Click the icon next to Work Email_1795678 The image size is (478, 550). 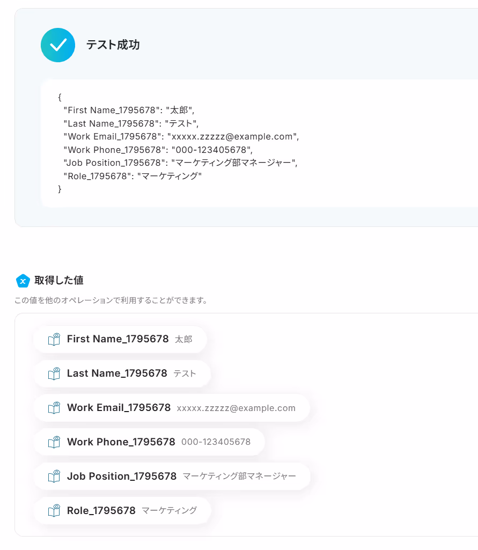click(x=54, y=408)
